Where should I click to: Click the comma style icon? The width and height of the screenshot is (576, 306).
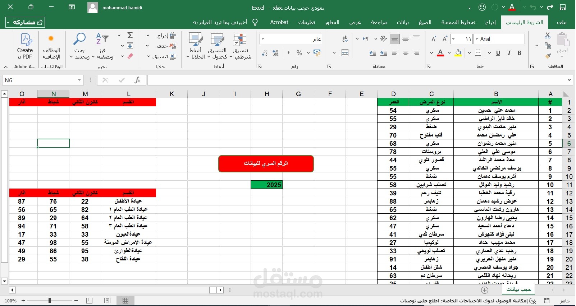pyautogui.click(x=288, y=53)
